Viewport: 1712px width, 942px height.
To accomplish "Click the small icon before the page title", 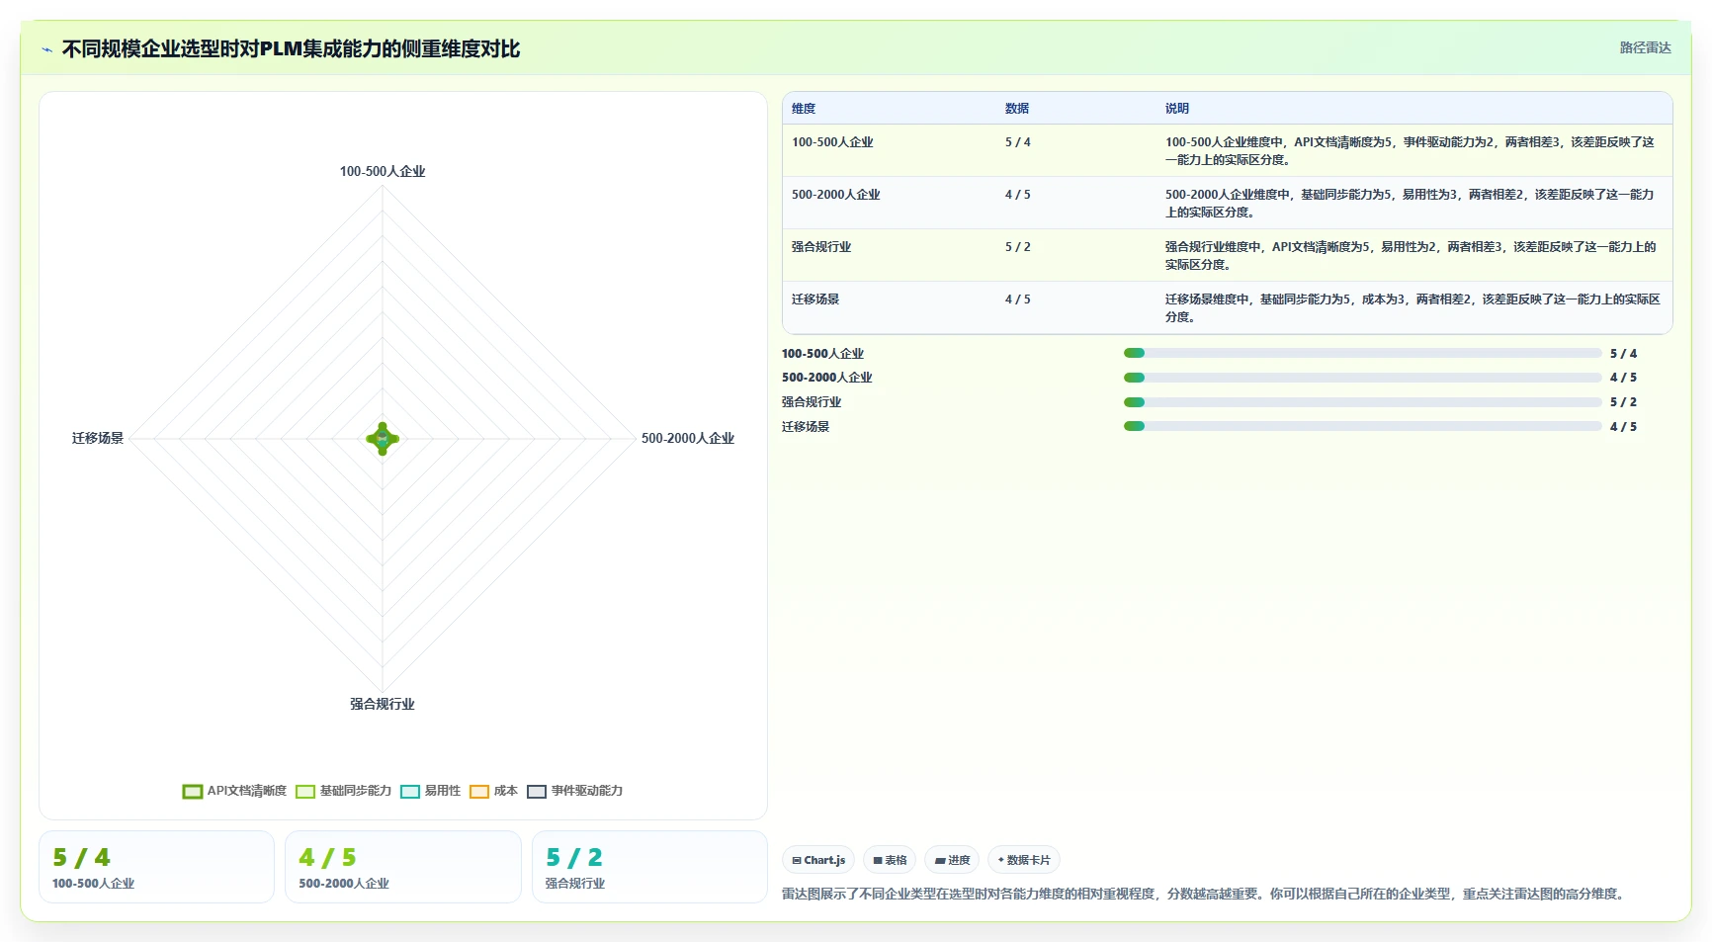I will coord(46,49).
